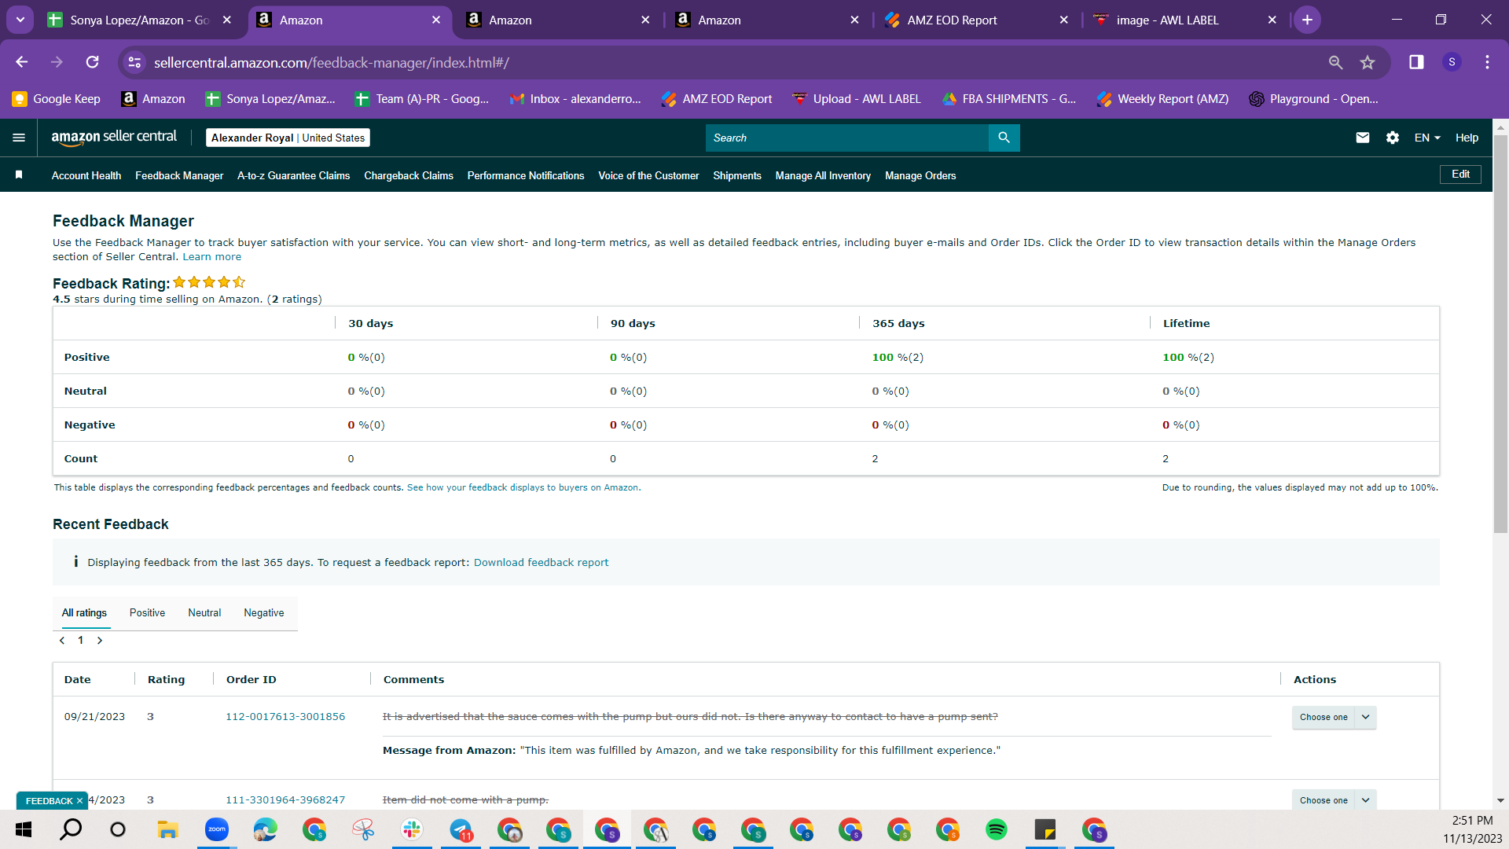Open Slack from the taskbar

(412, 829)
